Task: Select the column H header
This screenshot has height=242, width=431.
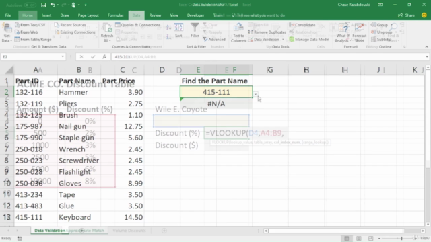Action: (306, 70)
